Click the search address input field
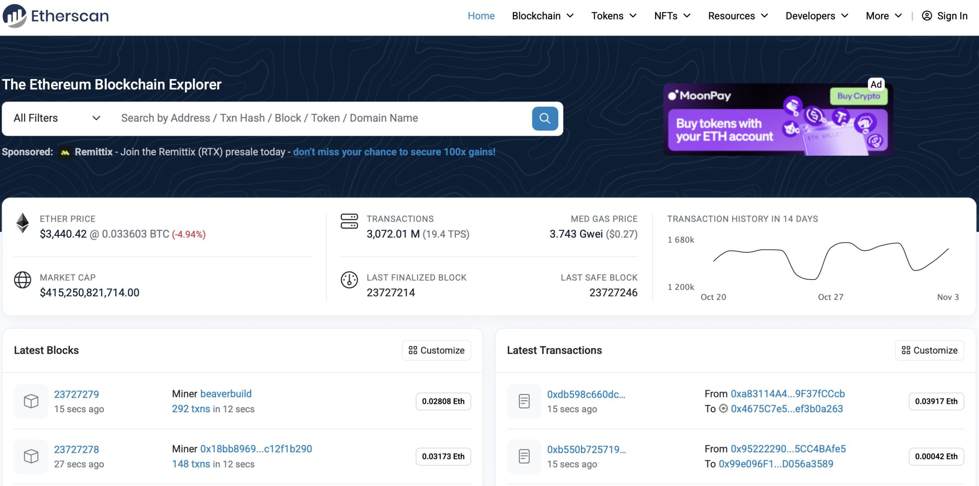 point(321,118)
